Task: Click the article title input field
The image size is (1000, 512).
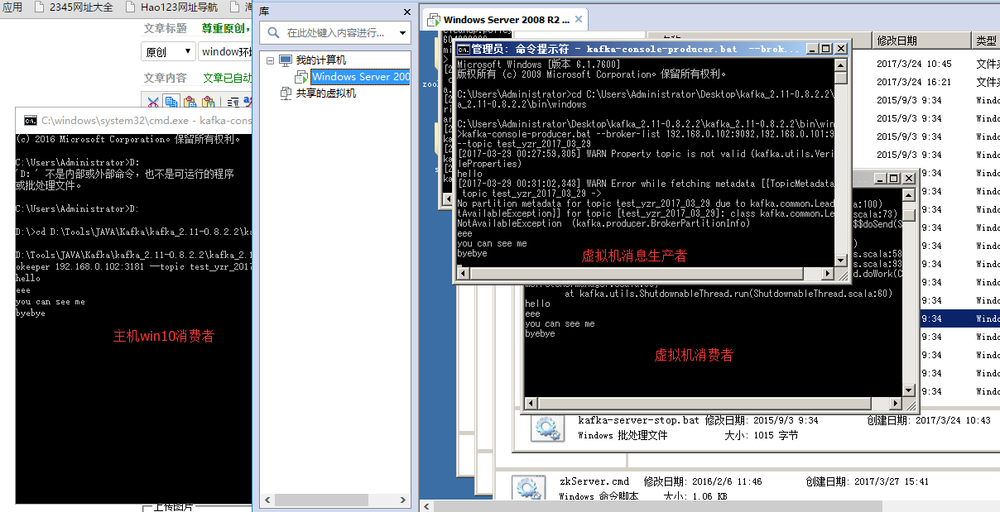Action: click(224, 52)
